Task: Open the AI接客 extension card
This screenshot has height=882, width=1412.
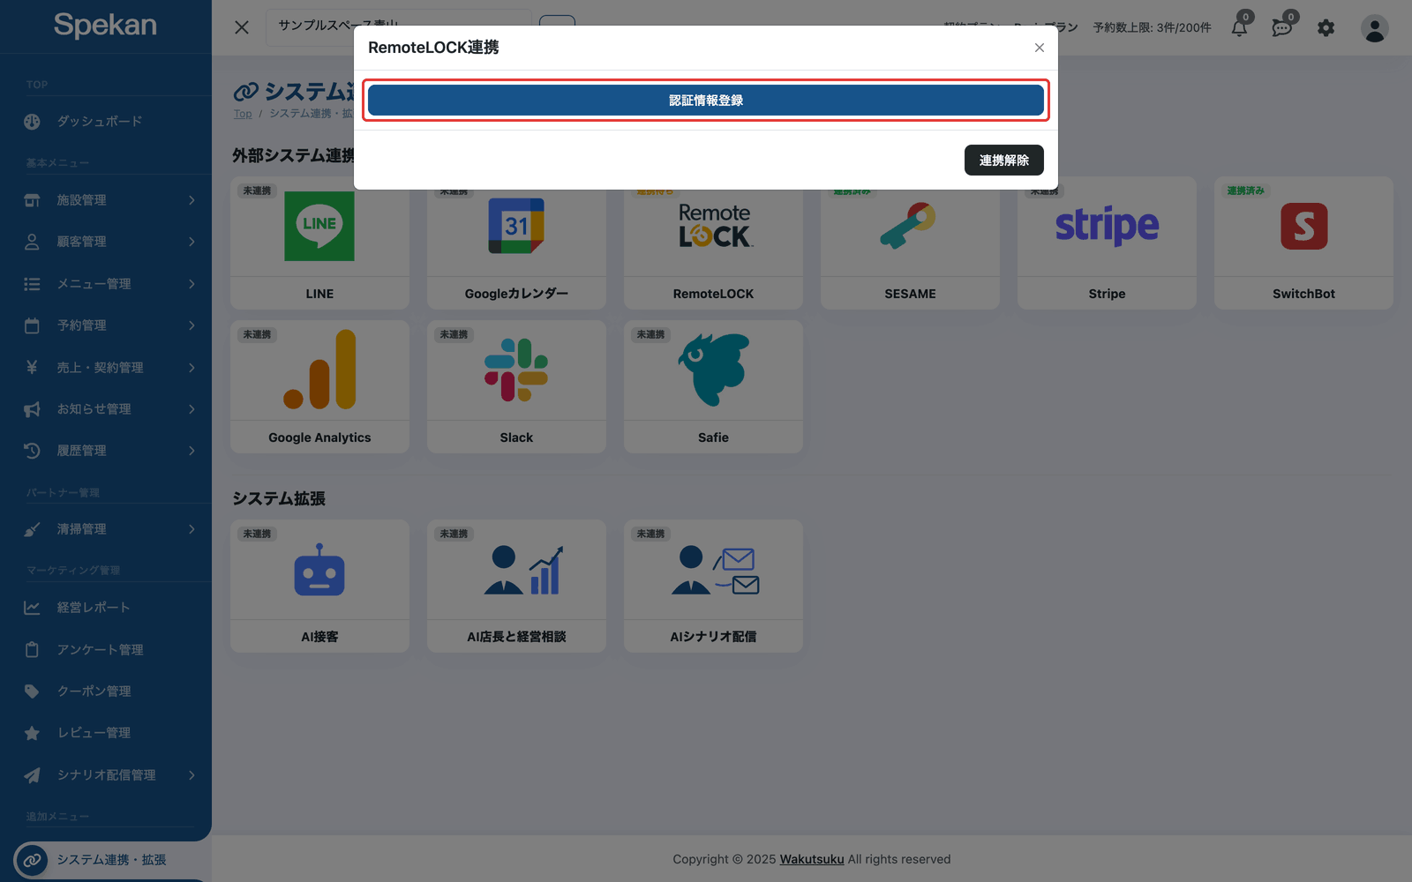Action: pos(319,586)
